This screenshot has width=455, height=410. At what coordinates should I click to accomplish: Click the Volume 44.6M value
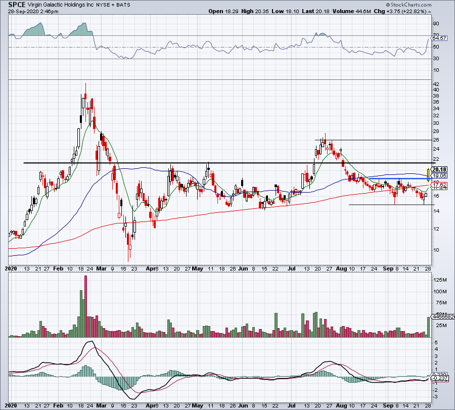[352, 11]
